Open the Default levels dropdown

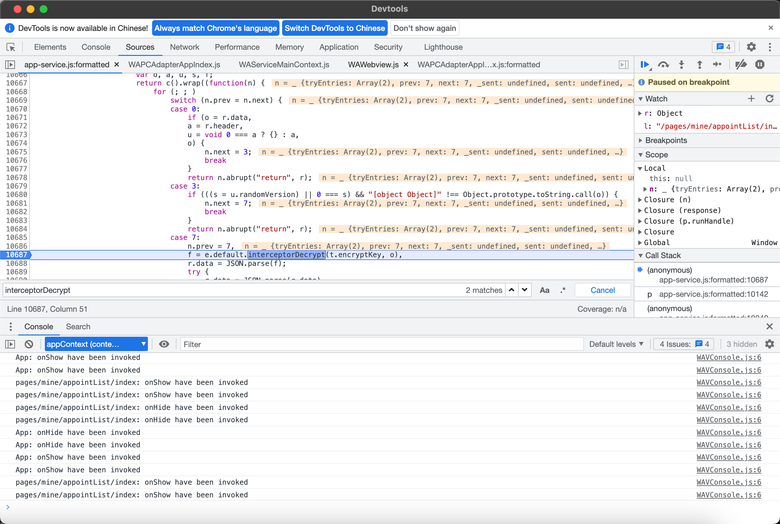(x=616, y=344)
